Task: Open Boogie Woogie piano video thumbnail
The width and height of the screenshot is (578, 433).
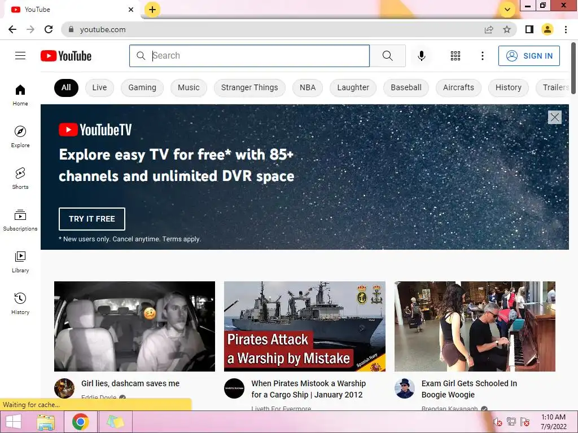Action: point(475,326)
